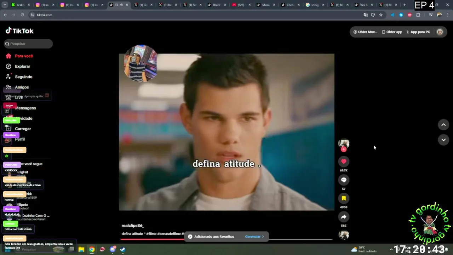Share the video with arrow icon
Image resolution: width=453 pixels, height=255 pixels.
[344, 217]
